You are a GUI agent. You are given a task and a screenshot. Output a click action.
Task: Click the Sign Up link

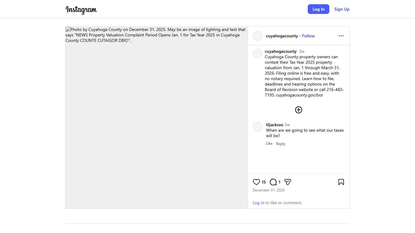[x=342, y=9]
